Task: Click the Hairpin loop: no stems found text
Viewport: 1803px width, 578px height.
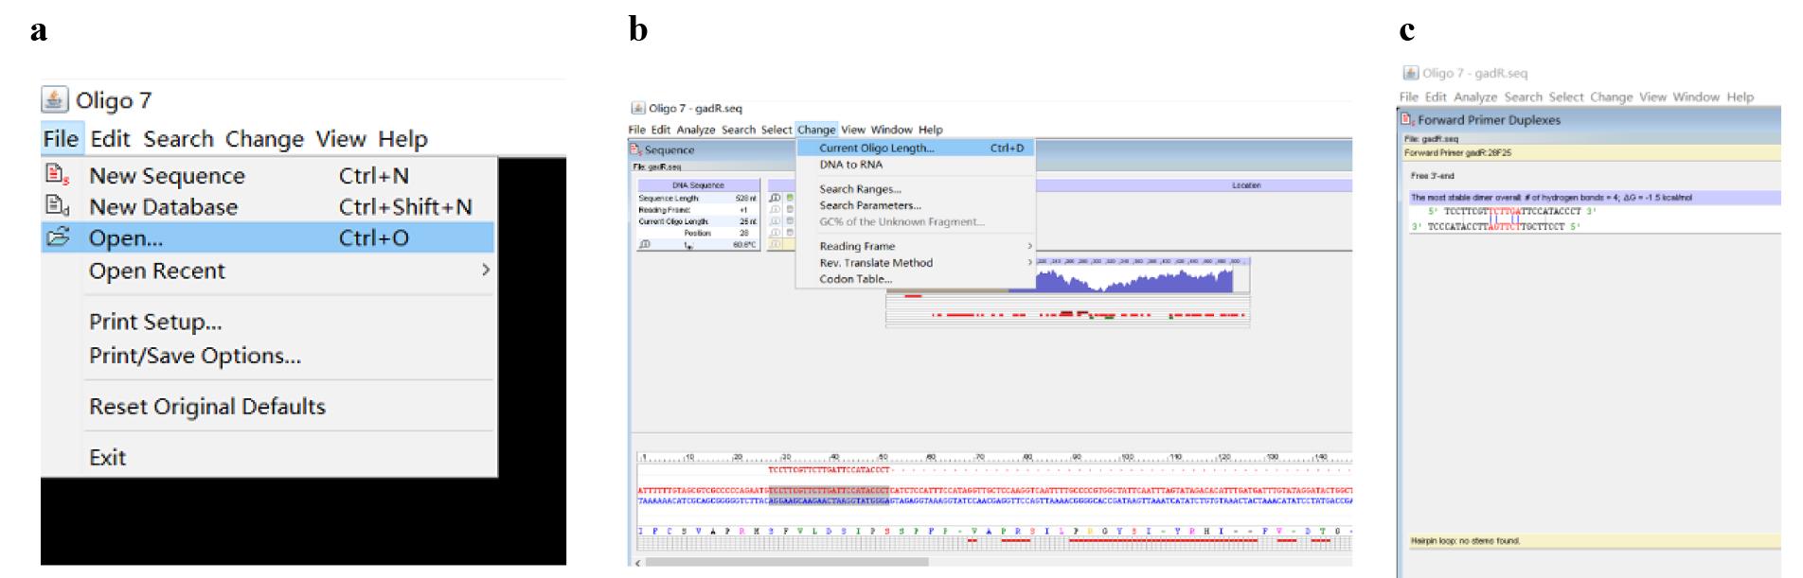Action: tap(1465, 541)
